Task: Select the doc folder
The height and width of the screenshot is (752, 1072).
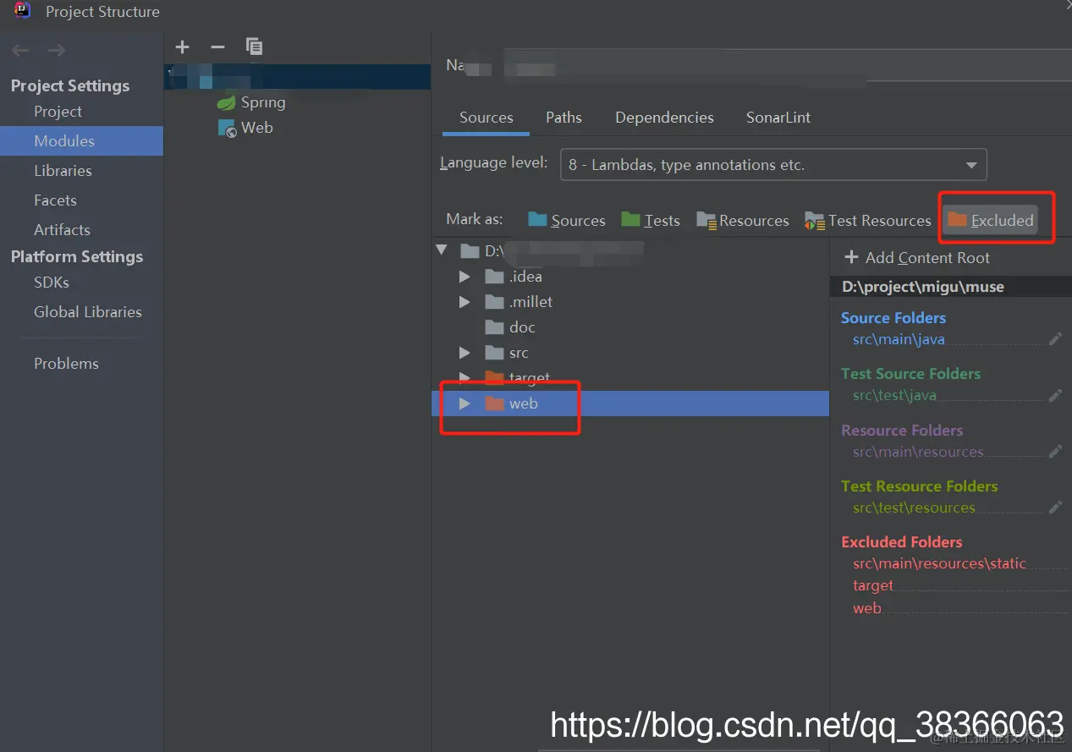Action: point(510,327)
